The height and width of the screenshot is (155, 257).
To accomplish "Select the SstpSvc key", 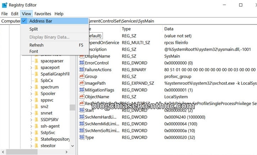I will 48,133.
